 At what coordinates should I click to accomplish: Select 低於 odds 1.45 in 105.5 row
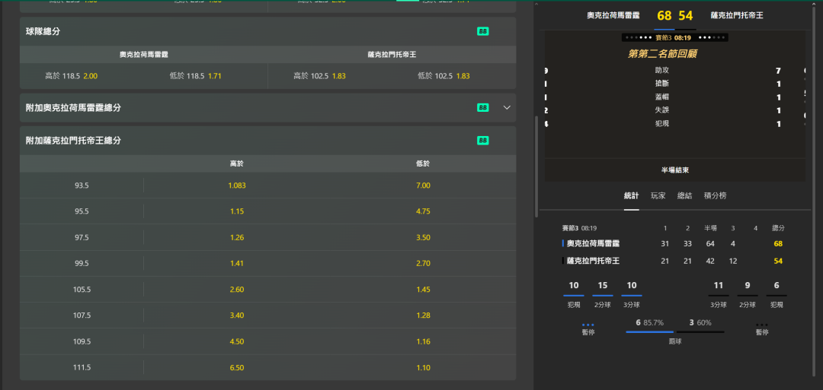(423, 290)
